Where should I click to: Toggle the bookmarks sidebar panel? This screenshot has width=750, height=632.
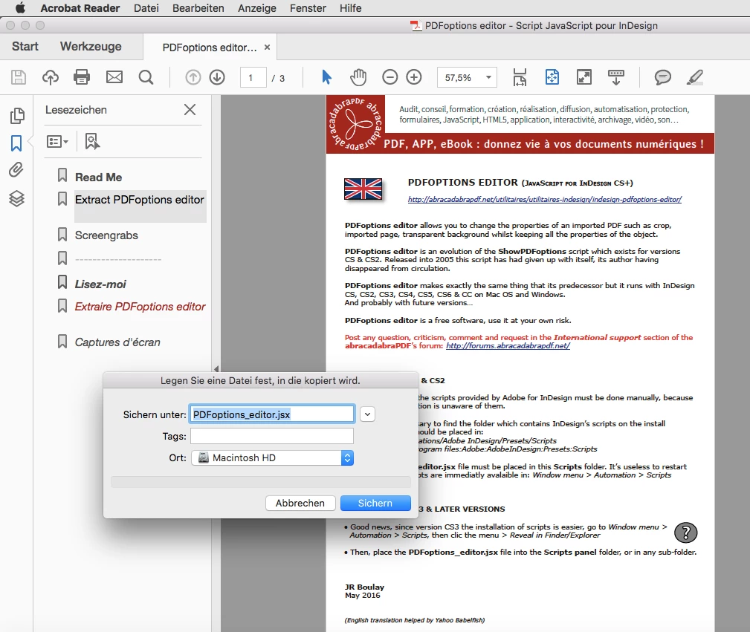(x=16, y=143)
